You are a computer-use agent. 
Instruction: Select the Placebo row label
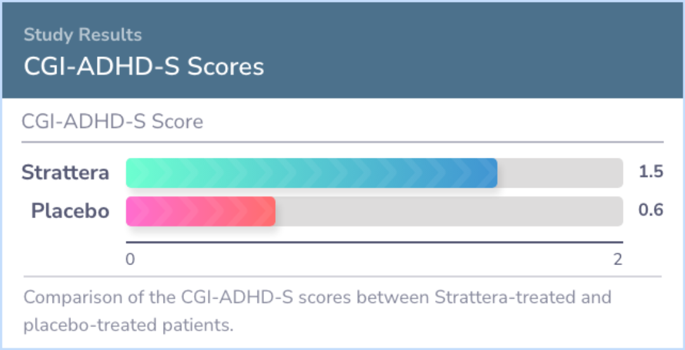[70, 211]
